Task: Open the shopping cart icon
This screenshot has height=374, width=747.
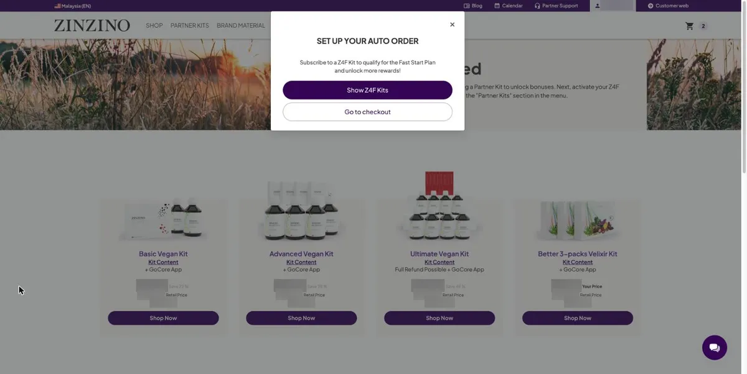Action: (x=689, y=26)
